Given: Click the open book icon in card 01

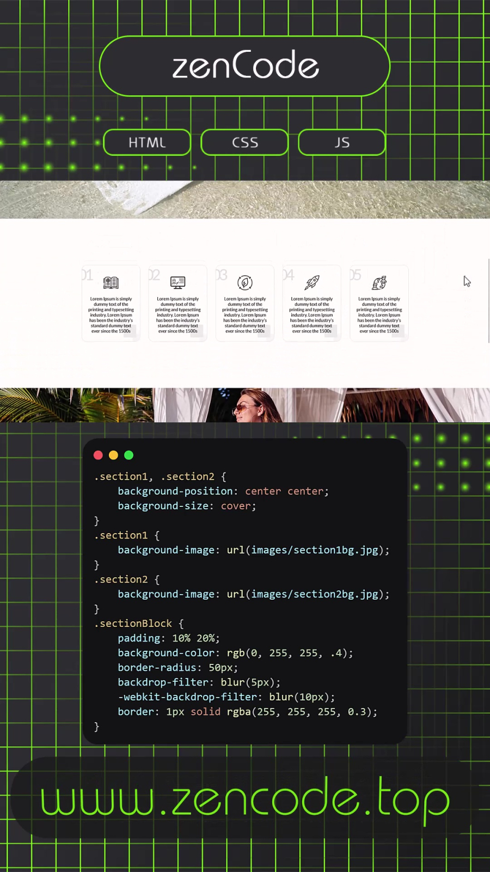Looking at the screenshot, I should pos(111,282).
